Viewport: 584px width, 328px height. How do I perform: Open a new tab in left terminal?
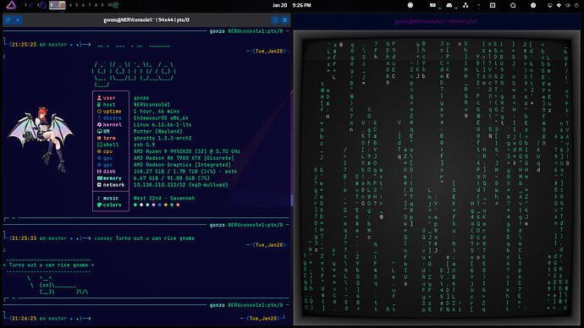coord(8,19)
